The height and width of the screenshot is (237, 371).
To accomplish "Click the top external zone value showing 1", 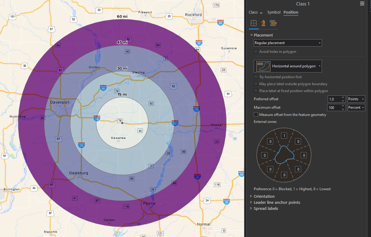I will (x=284, y=135).
